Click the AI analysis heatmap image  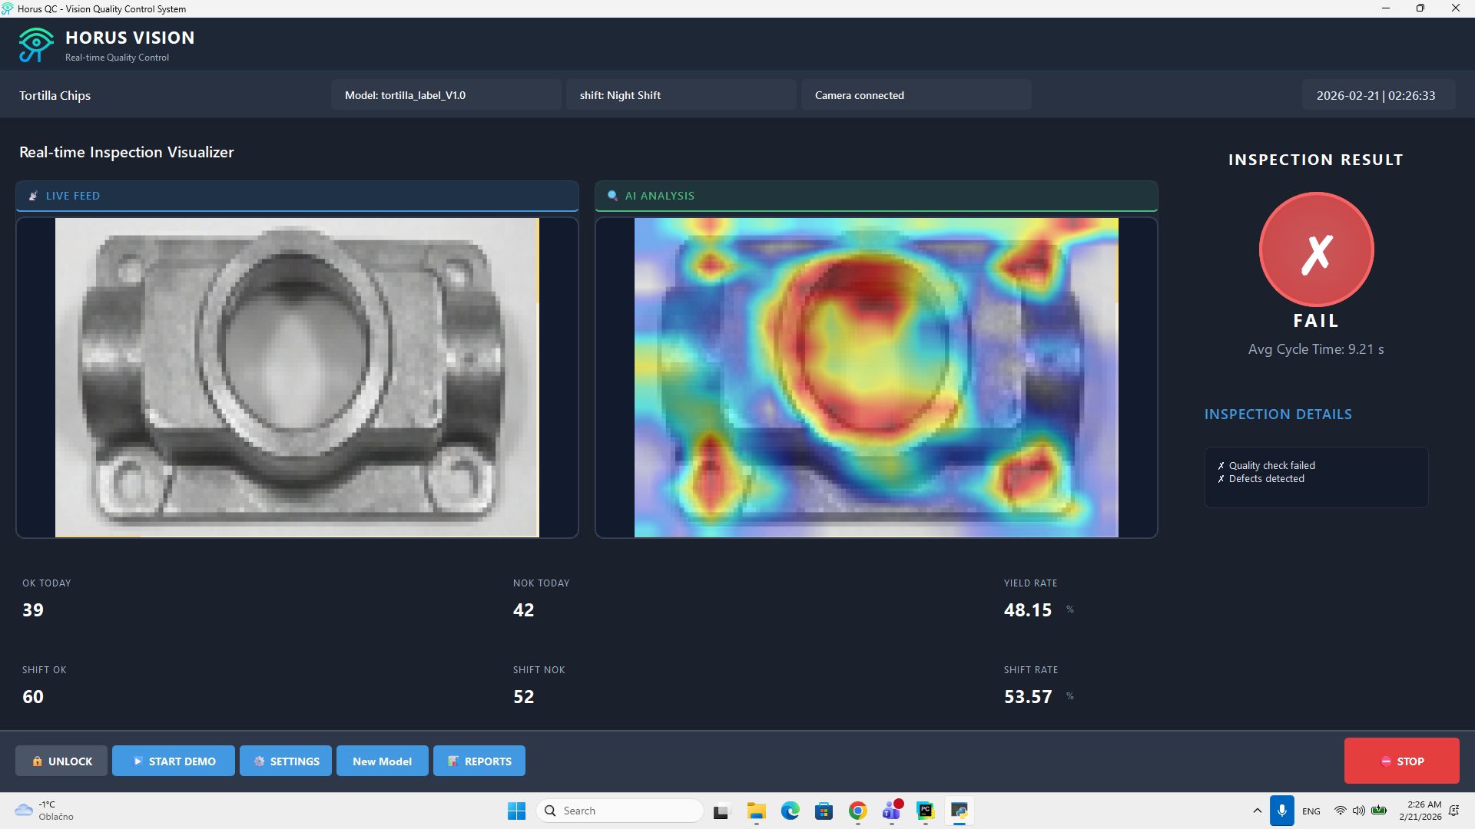point(876,378)
